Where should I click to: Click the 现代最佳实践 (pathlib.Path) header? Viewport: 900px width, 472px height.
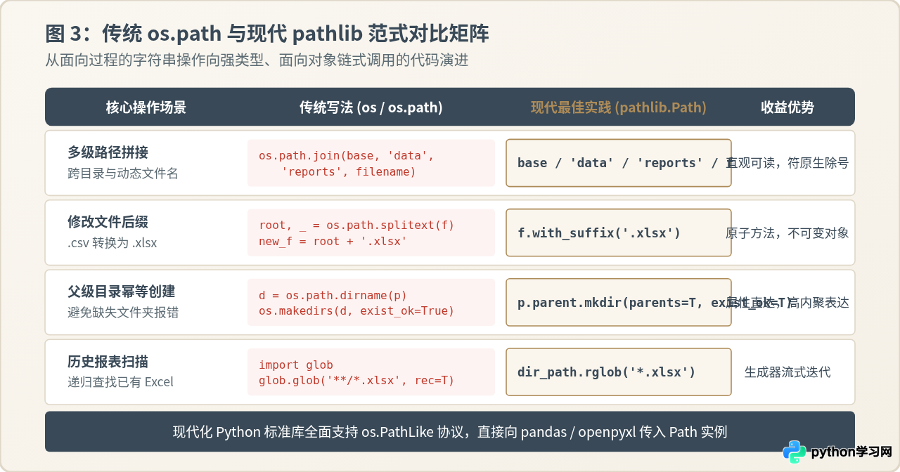click(x=619, y=107)
